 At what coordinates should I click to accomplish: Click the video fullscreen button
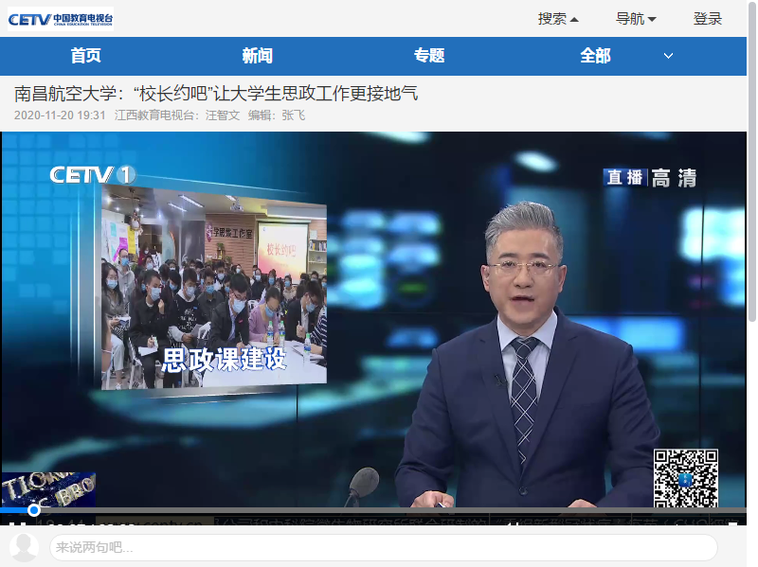(732, 525)
